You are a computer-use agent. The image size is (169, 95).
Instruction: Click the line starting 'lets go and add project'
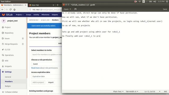pos(91,32)
